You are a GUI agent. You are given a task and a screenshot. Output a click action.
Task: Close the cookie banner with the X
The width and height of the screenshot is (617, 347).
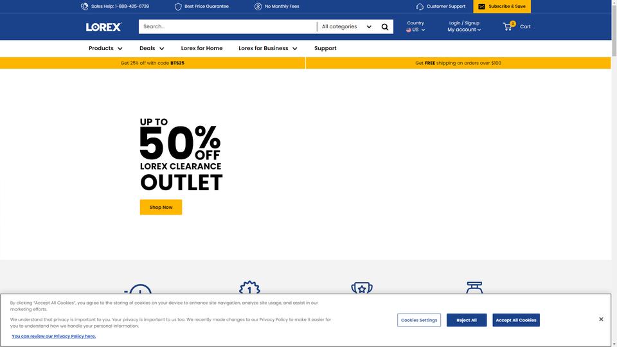click(601, 319)
